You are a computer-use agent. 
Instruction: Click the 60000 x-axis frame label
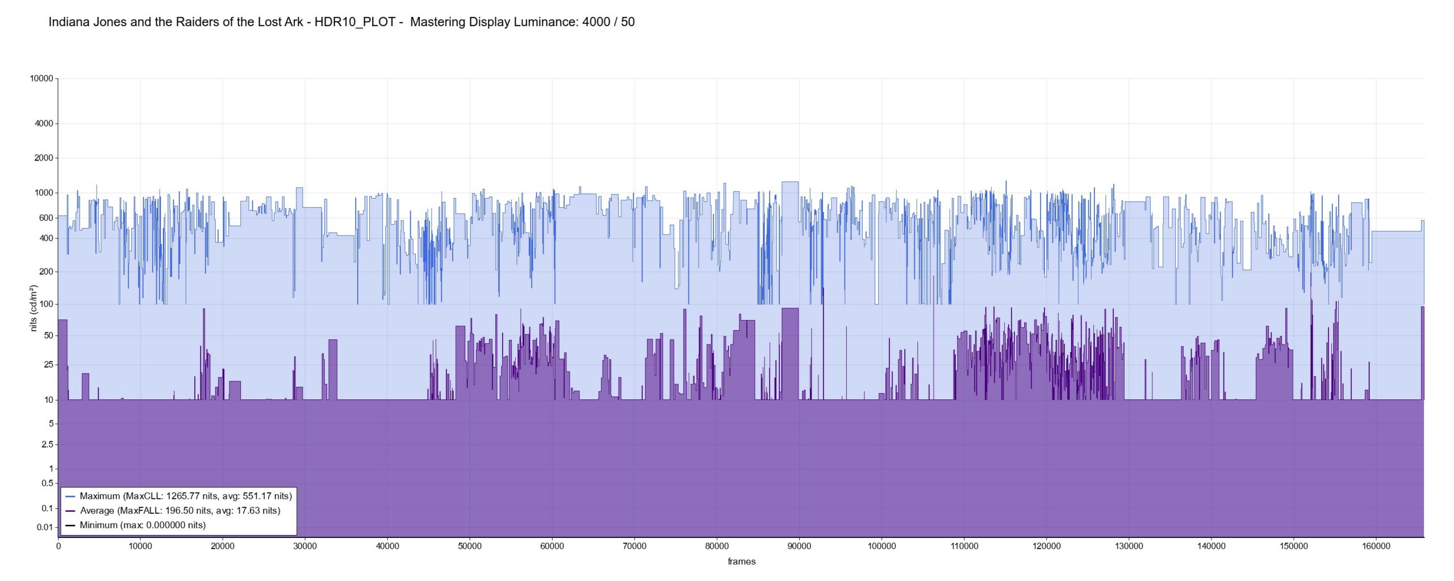(x=552, y=546)
